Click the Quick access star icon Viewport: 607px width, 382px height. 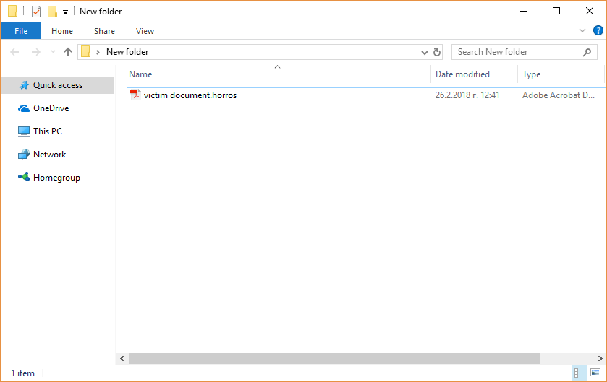[x=25, y=85]
